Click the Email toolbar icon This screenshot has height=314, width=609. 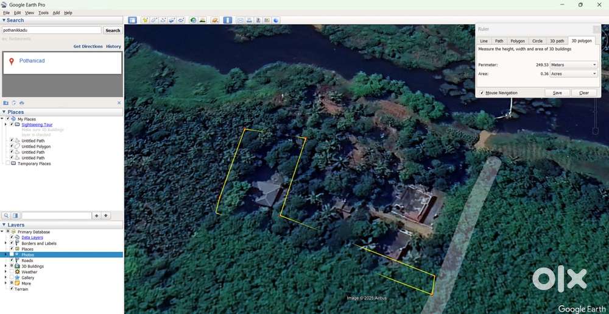point(241,20)
